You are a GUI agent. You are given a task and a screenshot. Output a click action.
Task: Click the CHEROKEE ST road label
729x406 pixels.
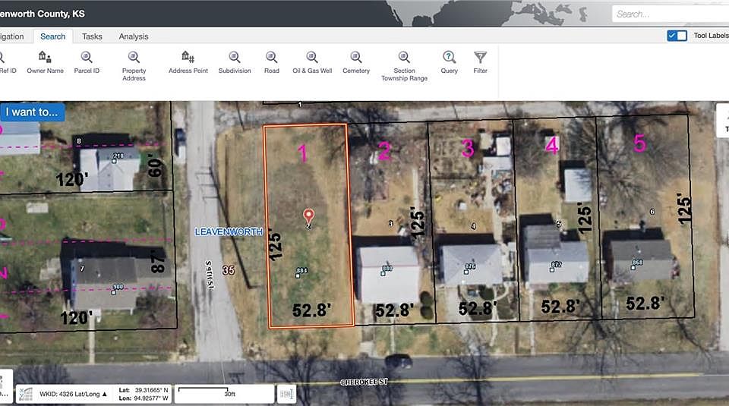364,382
